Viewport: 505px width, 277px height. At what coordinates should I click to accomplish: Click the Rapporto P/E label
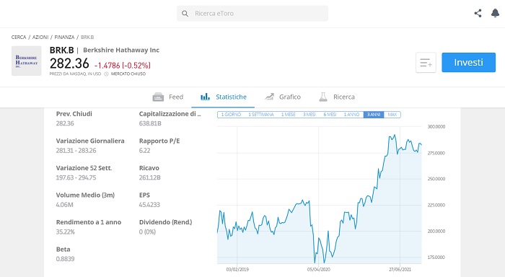click(x=159, y=141)
